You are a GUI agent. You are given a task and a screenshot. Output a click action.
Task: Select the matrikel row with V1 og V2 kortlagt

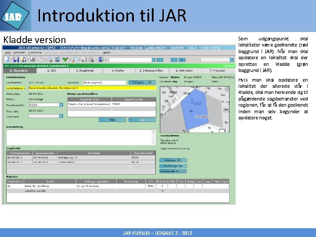(x=118, y=186)
